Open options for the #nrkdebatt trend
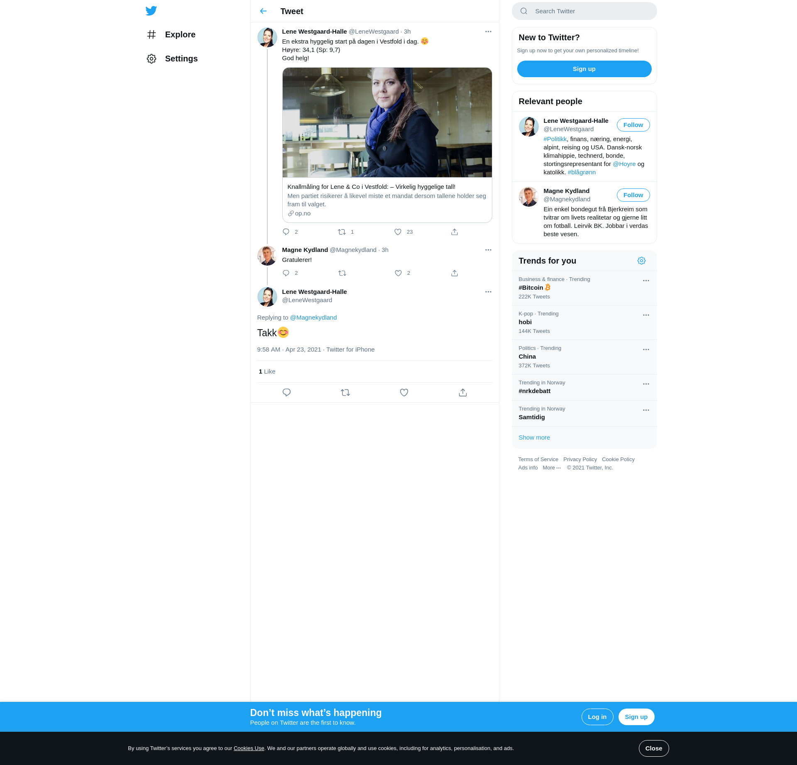797x765 pixels. tap(646, 384)
